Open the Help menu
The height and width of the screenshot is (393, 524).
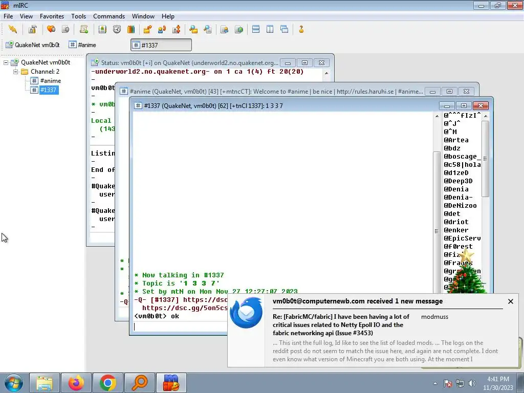coord(168,16)
